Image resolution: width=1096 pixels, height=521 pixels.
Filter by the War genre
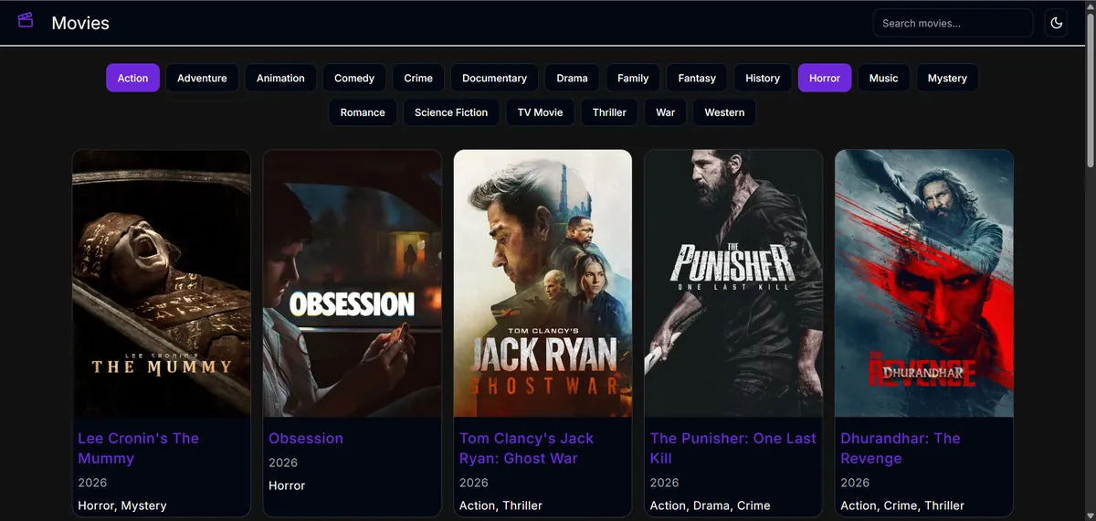click(666, 112)
